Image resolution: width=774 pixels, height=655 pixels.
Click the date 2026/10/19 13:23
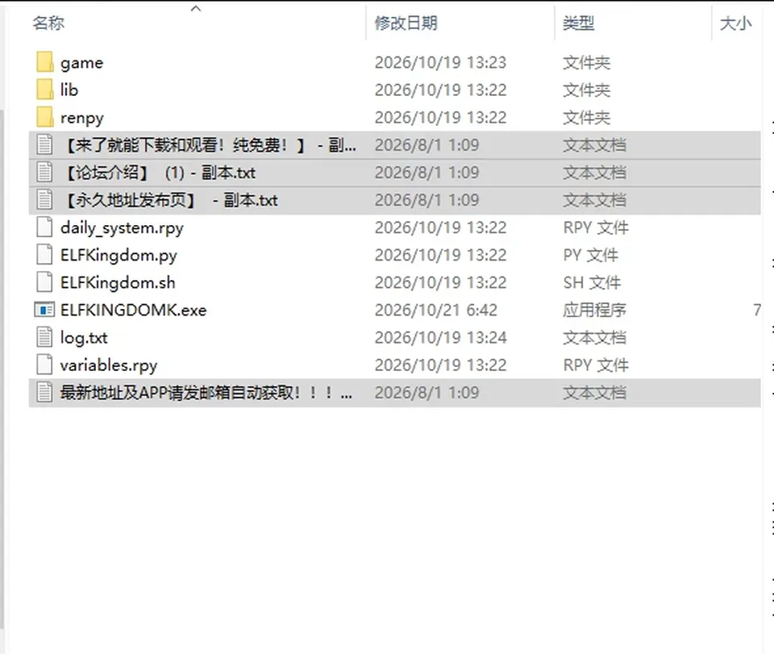click(440, 63)
